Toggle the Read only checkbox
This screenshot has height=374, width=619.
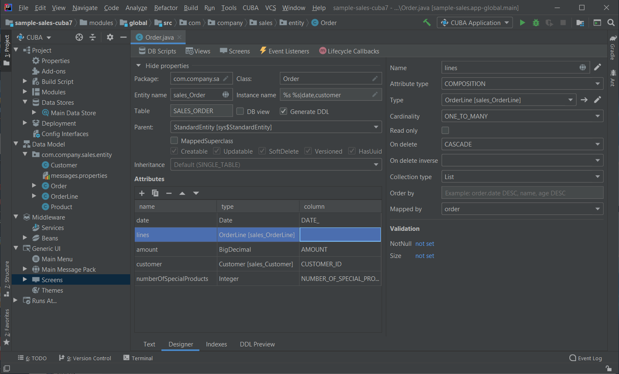coord(445,130)
